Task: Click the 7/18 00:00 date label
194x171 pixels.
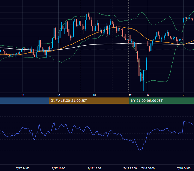Action: (148, 168)
